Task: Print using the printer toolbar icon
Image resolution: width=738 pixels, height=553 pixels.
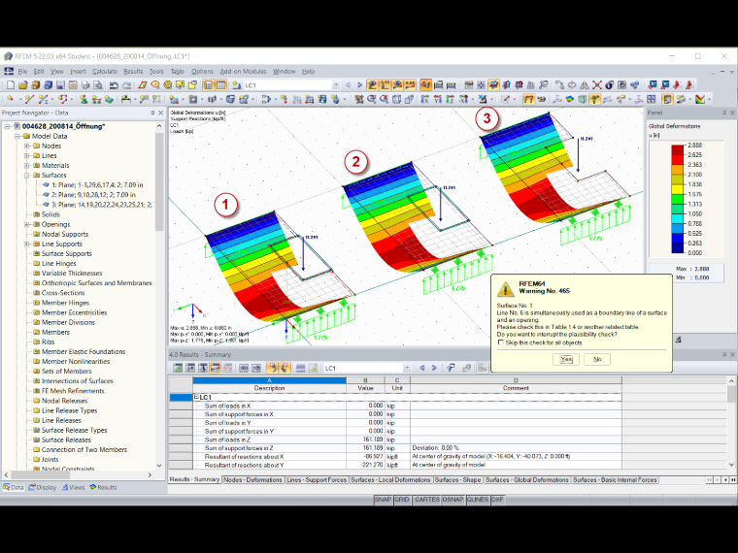Action: pos(85,85)
